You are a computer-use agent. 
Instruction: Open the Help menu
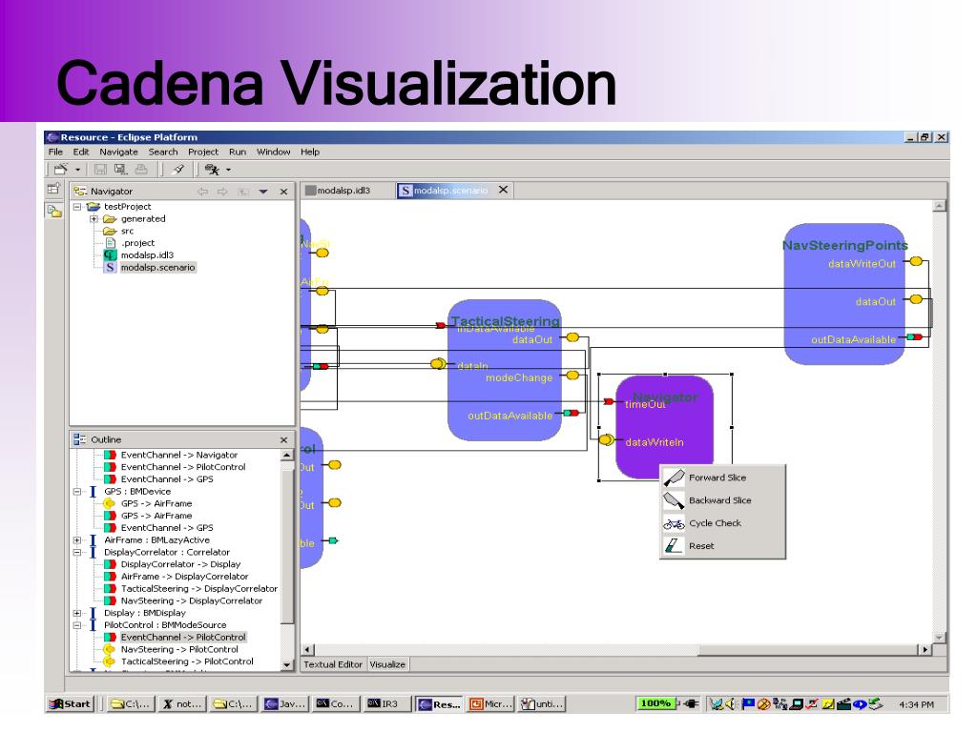pyautogui.click(x=310, y=152)
